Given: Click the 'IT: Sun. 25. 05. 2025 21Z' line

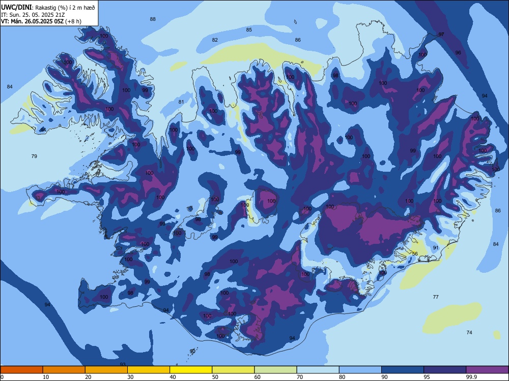Looking at the screenshot, I should [x=33, y=15].
